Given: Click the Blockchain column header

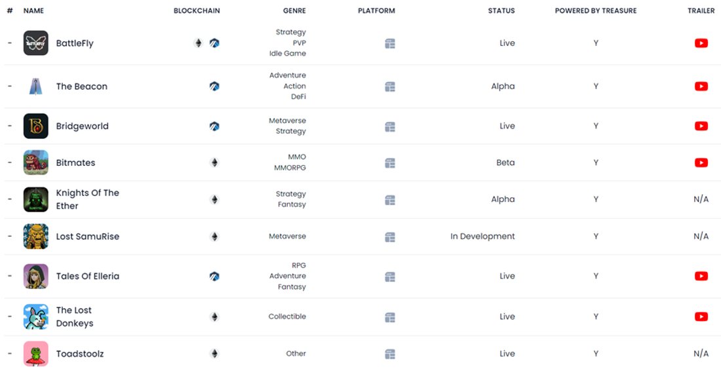Looking at the screenshot, I should (197, 11).
